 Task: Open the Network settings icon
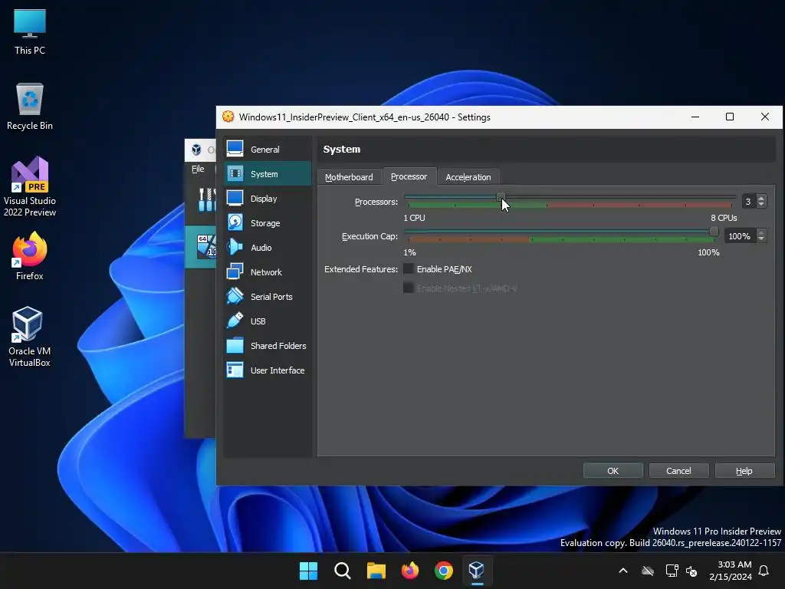tap(235, 271)
